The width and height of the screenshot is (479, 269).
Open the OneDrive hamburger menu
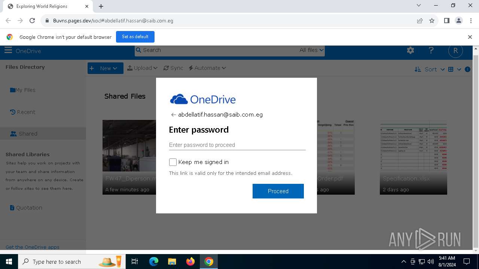coord(8,50)
